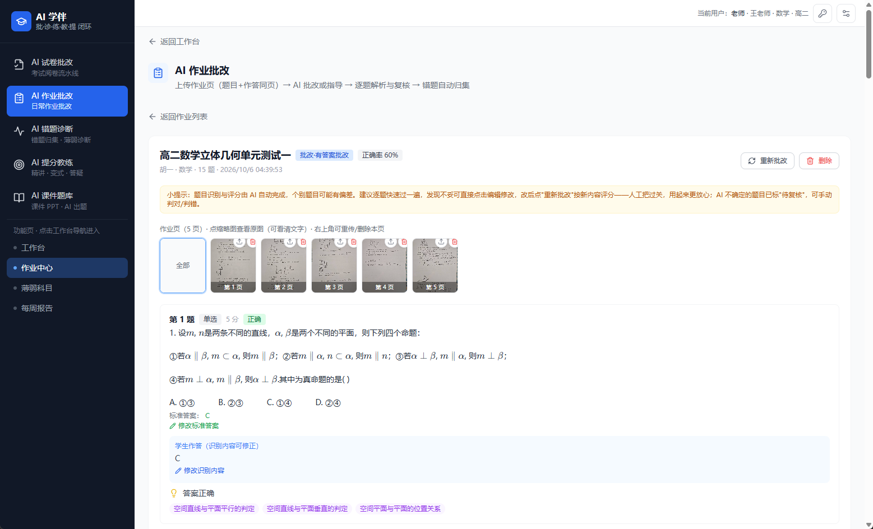Select 作业中心 in the sidebar list
The image size is (873, 529).
pyautogui.click(x=67, y=268)
